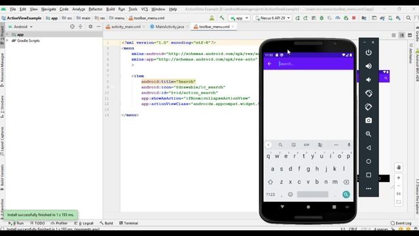Take an emulator screenshot with camera icon

[x=369, y=121]
